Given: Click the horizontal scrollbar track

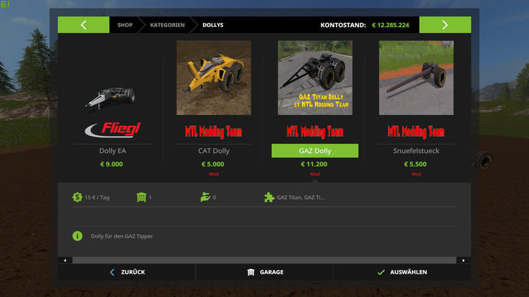Looking at the screenshot, I should [x=264, y=260].
